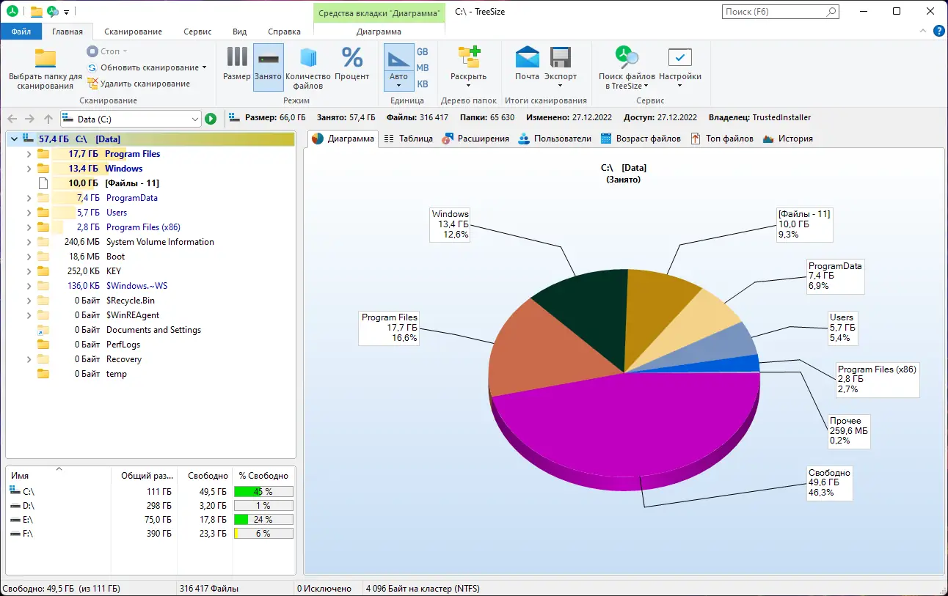Expand the $Recycle.Bin folder node
The image size is (948, 596).
coord(29,301)
